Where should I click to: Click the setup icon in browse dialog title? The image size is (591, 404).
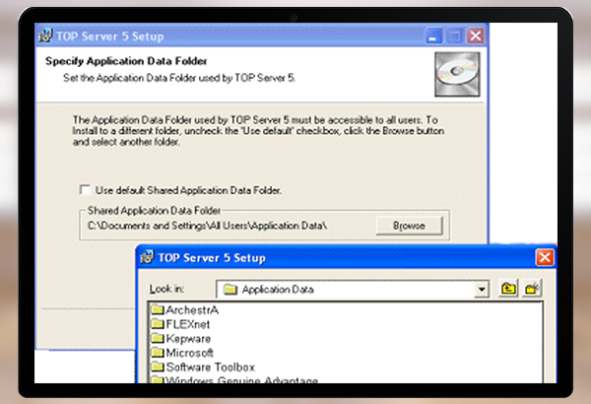146,258
